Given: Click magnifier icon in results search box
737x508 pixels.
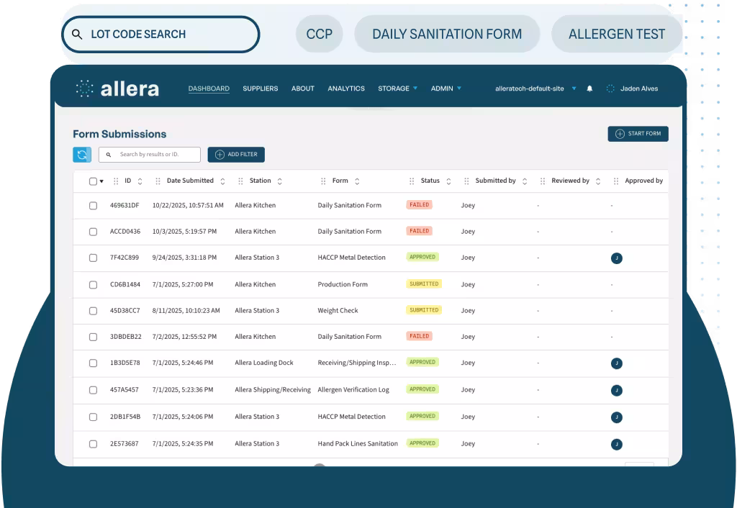Looking at the screenshot, I should 109,155.
